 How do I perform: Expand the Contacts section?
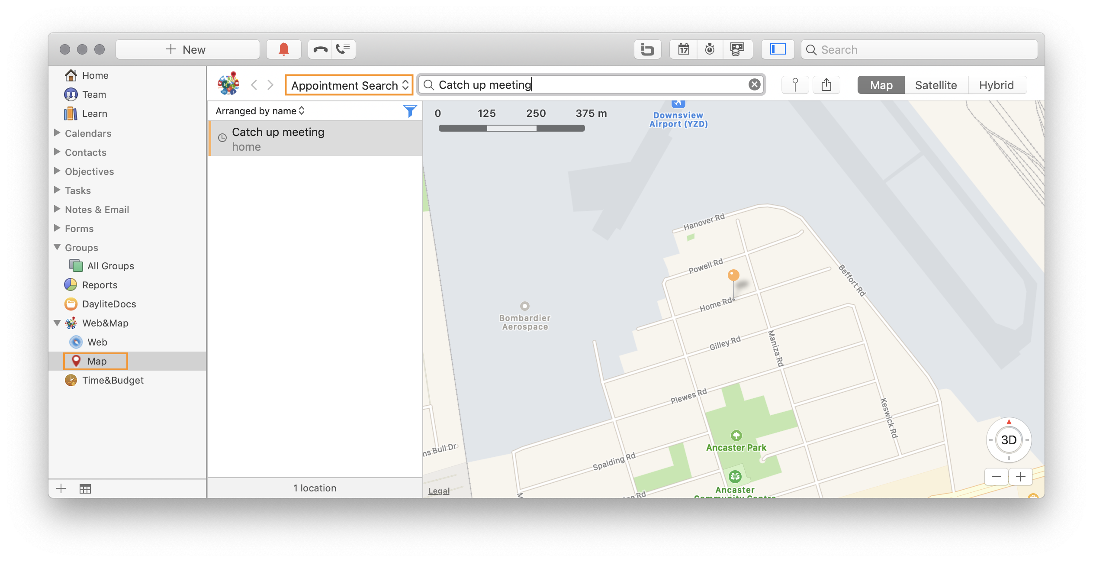click(57, 152)
